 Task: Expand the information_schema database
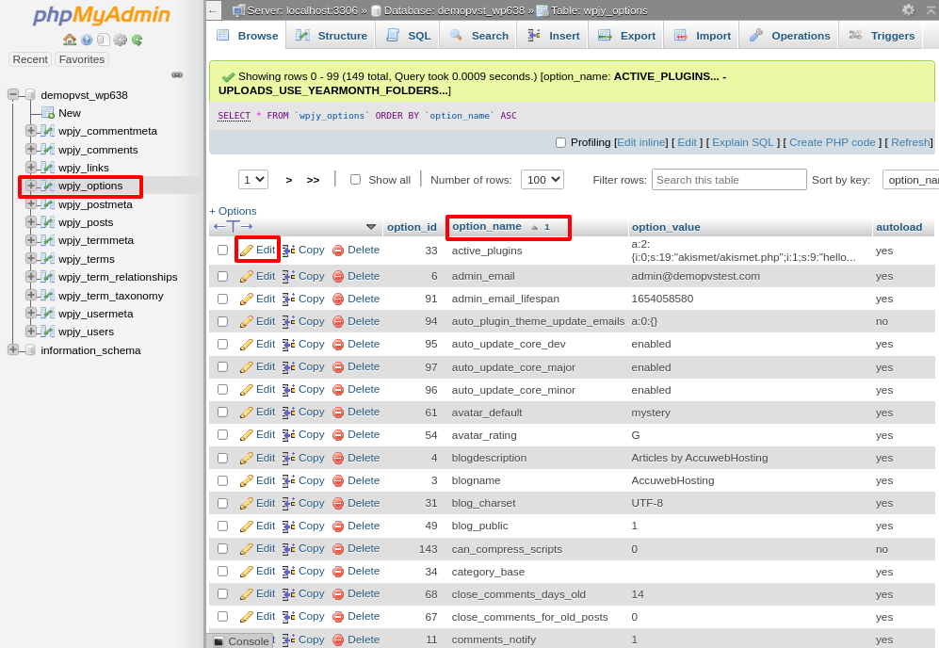12,349
